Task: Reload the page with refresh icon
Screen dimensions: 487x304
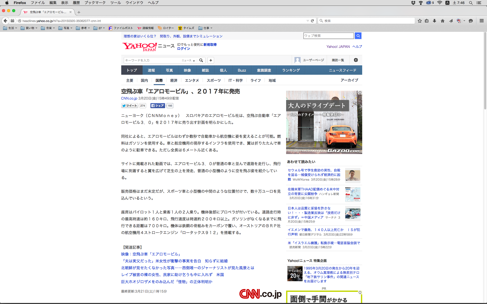Action: [312, 21]
